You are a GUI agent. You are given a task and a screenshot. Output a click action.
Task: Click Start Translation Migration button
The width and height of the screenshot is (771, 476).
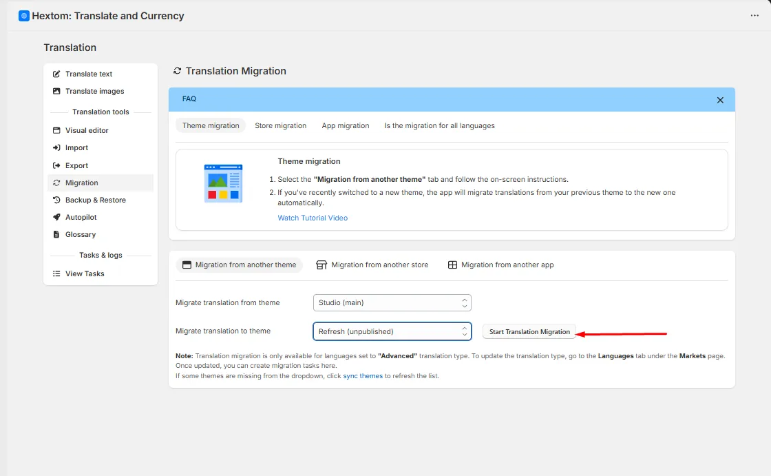click(x=529, y=332)
